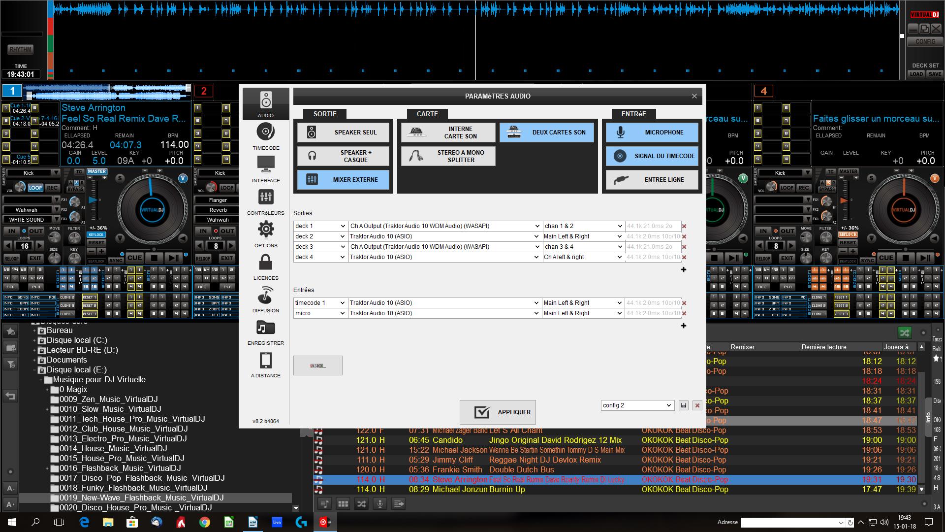The height and width of the screenshot is (532, 945).
Task: Remove the deck 4 output row
Action: (x=684, y=258)
